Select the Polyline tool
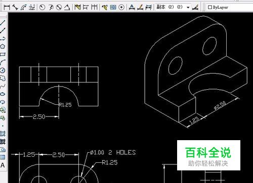The height and width of the screenshot is (183, 253). click(3, 38)
